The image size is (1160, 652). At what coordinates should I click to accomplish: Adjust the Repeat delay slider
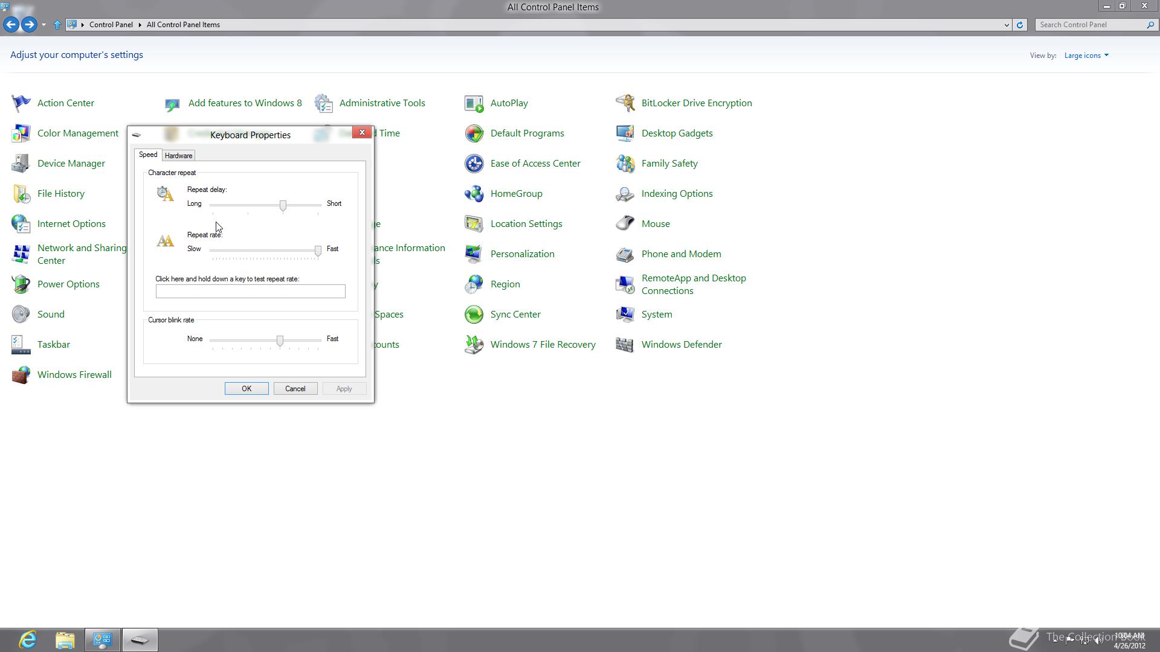[x=283, y=206]
